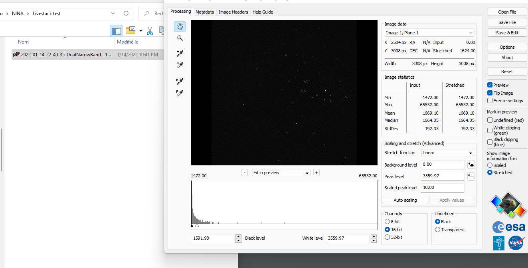Screen dimensions: 528x268
Task: Click the Save File button
Action: [507, 22]
